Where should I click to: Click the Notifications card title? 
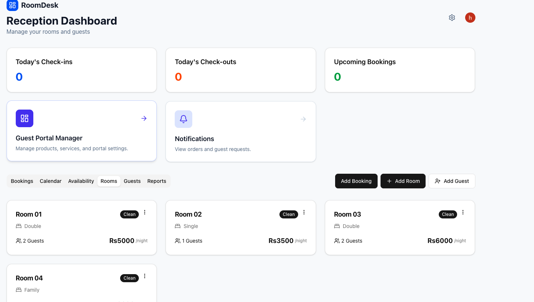(x=194, y=139)
